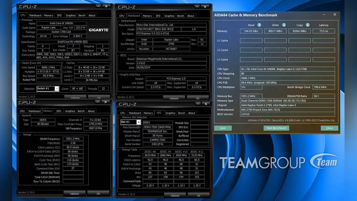The height and width of the screenshot is (201, 357).
Task: Click Validate in the CPU-Z memory Timings window
Action: pyautogui.click(x=74, y=194)
